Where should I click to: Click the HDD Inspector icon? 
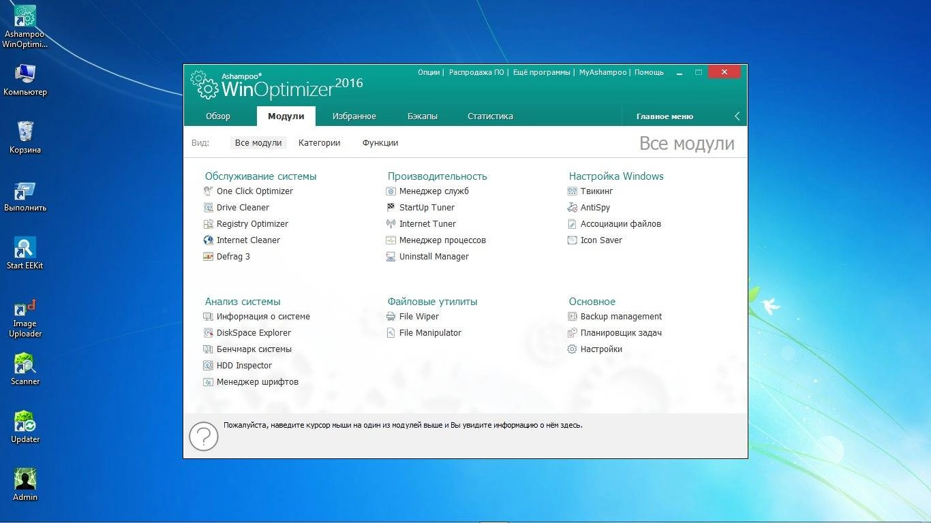(x=209, y=366)
